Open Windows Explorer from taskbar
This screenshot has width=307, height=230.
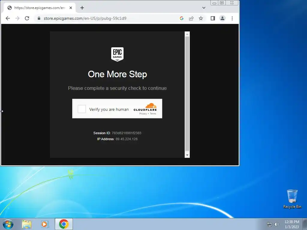click(27, 224)
